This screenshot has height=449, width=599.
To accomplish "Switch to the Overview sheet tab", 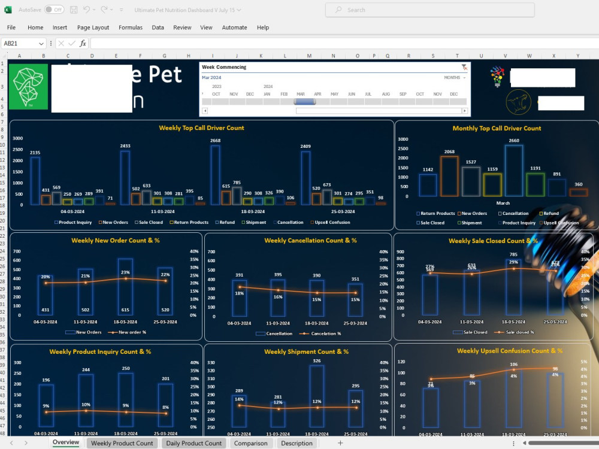I will 66,442.
